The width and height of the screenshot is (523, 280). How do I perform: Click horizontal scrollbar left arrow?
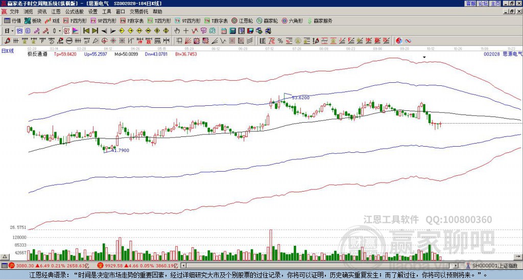coord(183,266)
